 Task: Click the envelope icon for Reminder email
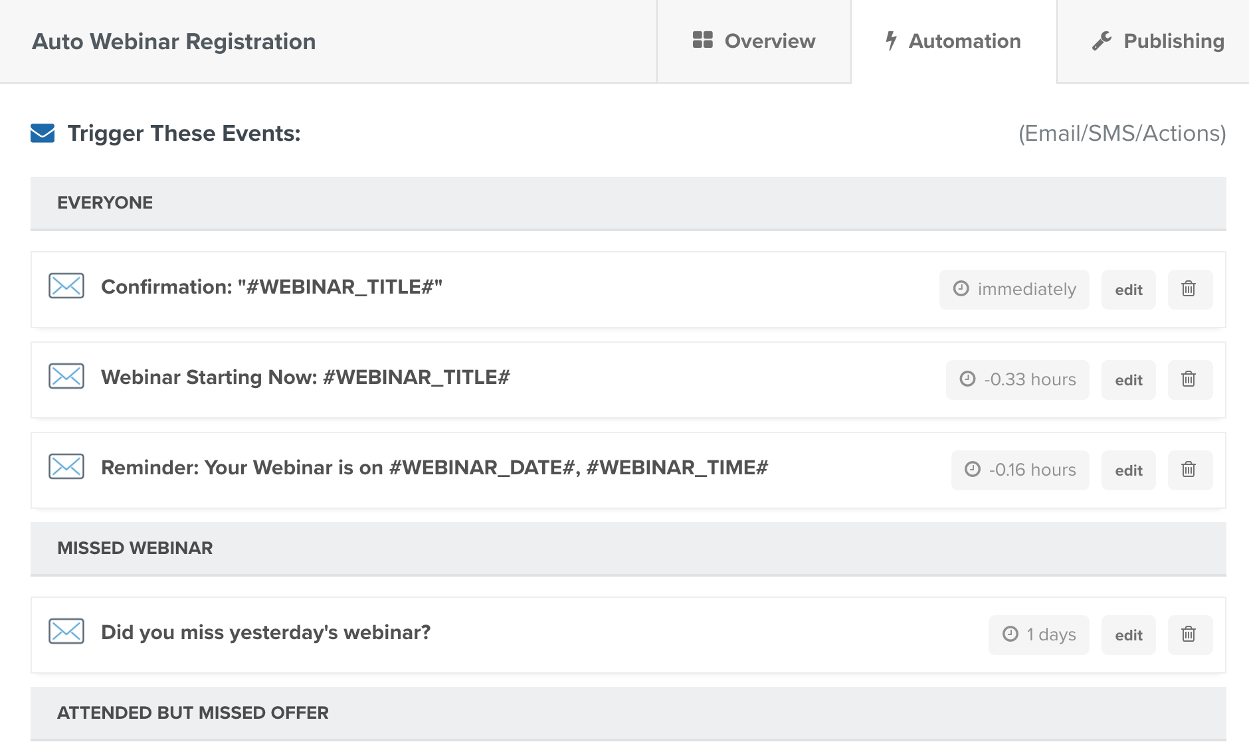click(66, 466)
